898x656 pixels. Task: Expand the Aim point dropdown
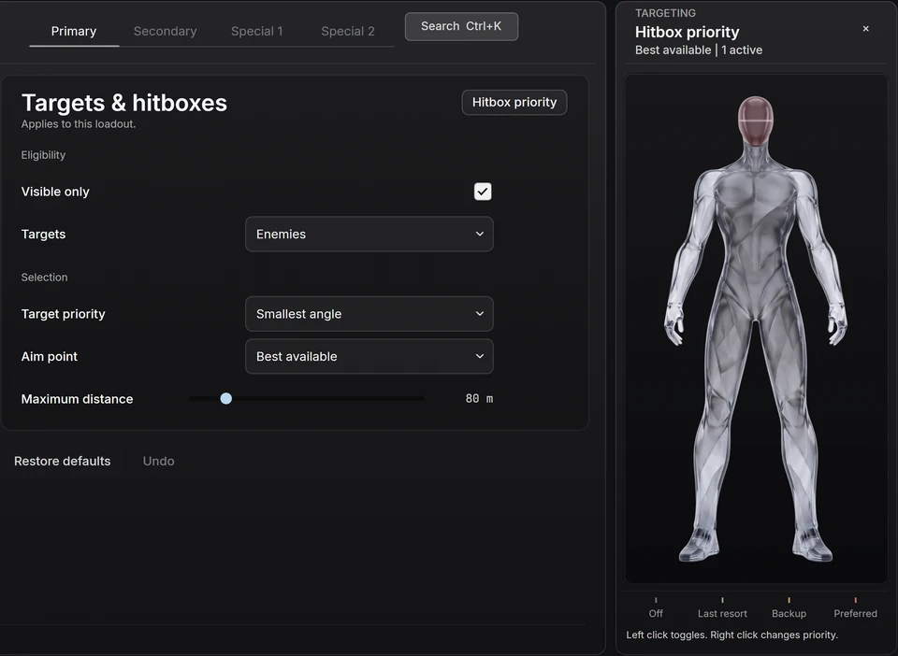pyautogui.click(x=369, y=356)
